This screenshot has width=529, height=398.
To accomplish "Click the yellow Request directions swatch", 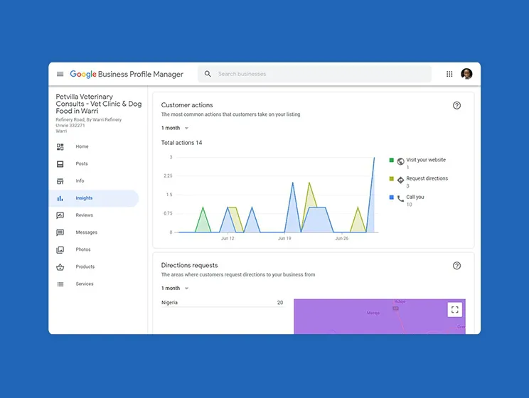I will pos(391,179).
